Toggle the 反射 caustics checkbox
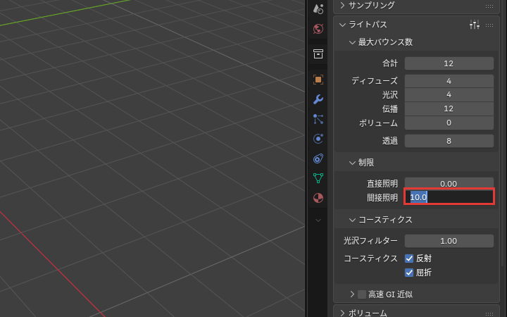507x317 pixels. click(409, 259)
